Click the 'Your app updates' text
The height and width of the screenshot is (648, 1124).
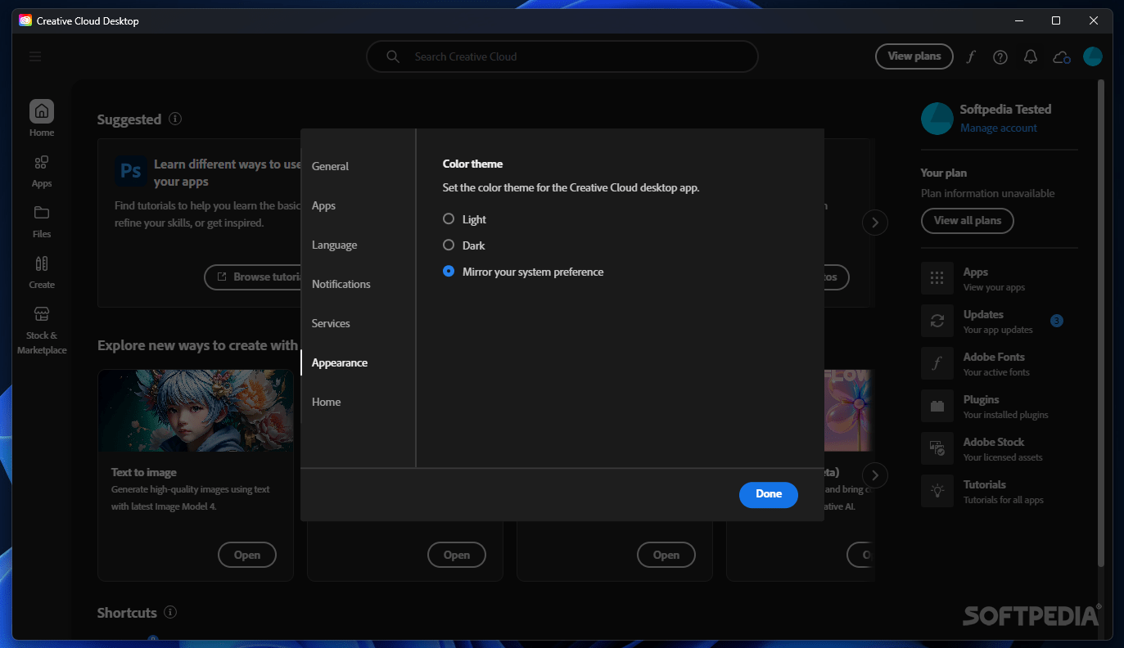tap(998, 330)
